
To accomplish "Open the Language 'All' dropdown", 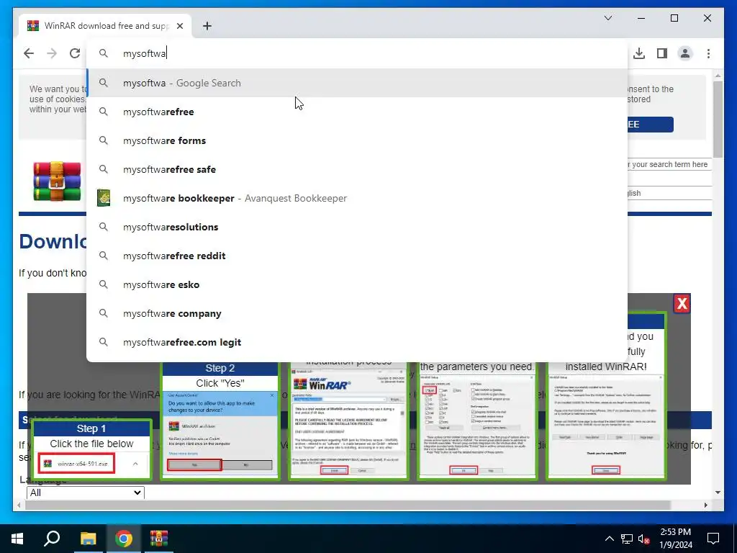I will coord(86,493).
